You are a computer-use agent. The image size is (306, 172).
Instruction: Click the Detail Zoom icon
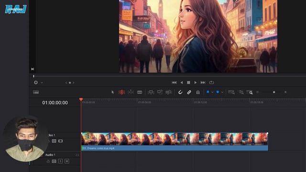click(241, 92)
